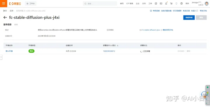Open 自助问题排查 link
The height and width of the screenshot is (107, 210).
pos(166,11)
